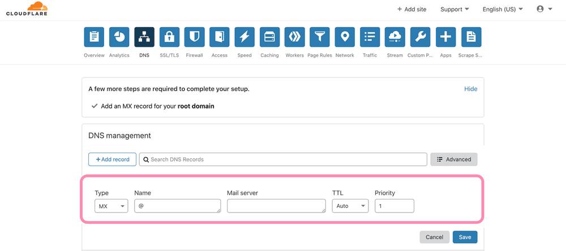The image size is (566, 251).
Task: Open the Overview section icon
Action: point(94,37)
